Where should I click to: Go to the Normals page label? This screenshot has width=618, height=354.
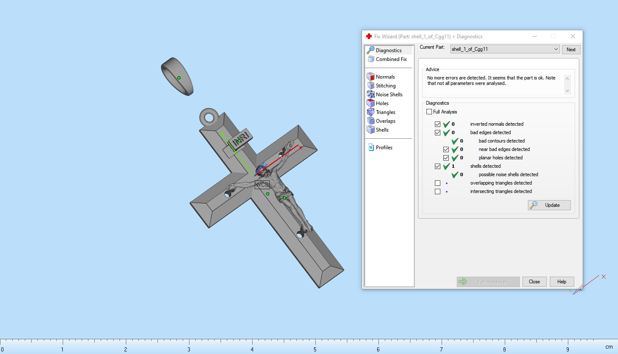(385, 77)
